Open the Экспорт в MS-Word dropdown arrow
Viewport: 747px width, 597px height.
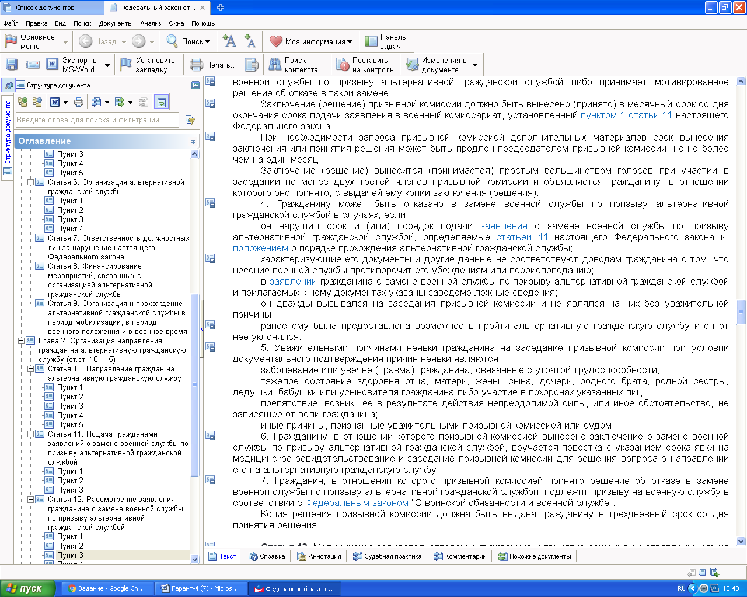107,65
